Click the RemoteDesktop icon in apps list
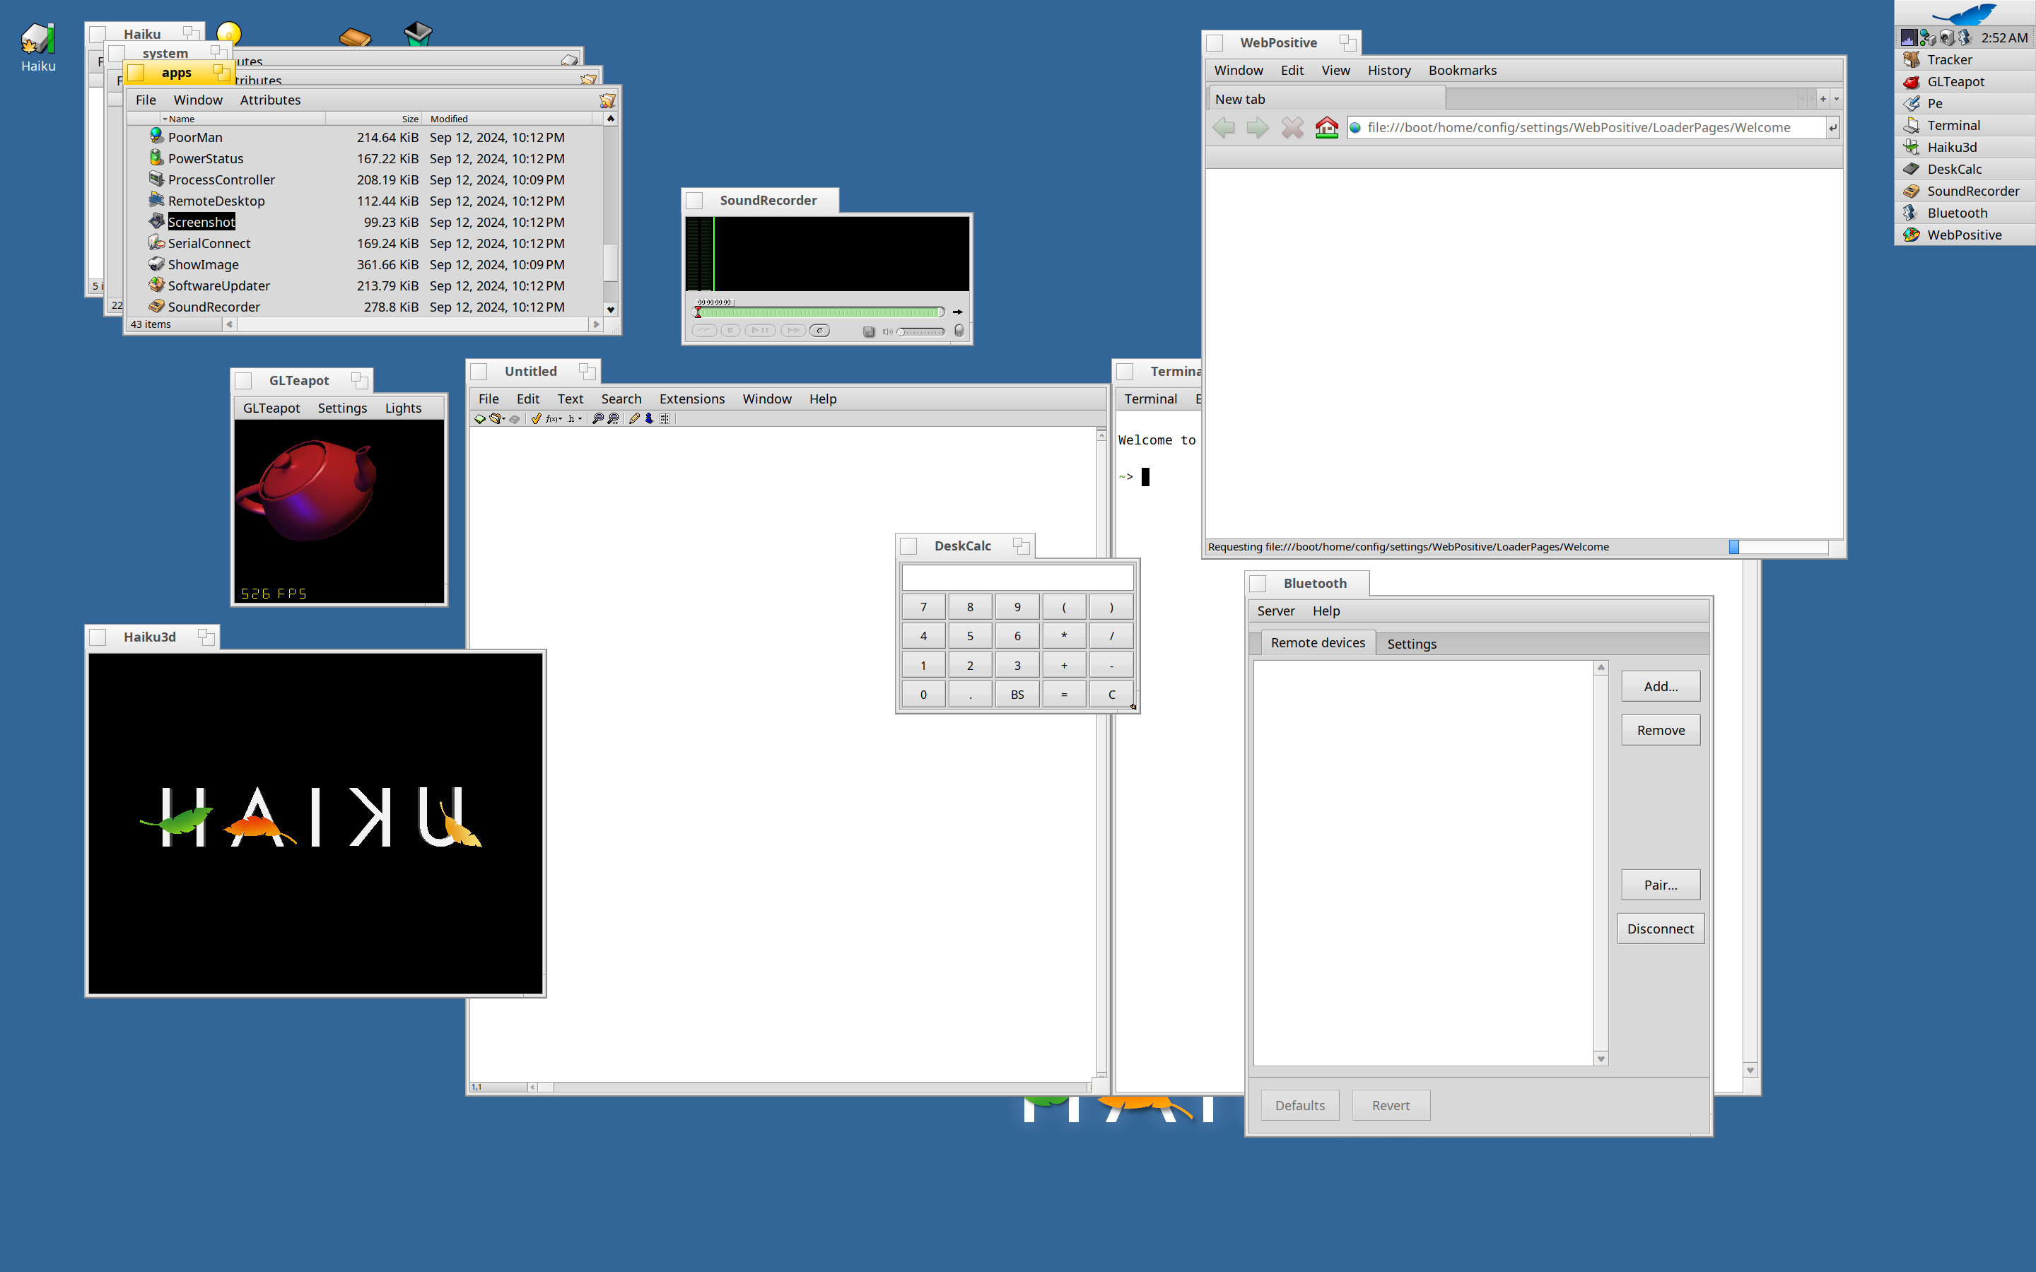This screenshot has width=2036, height=1272. tap(156, 200)
